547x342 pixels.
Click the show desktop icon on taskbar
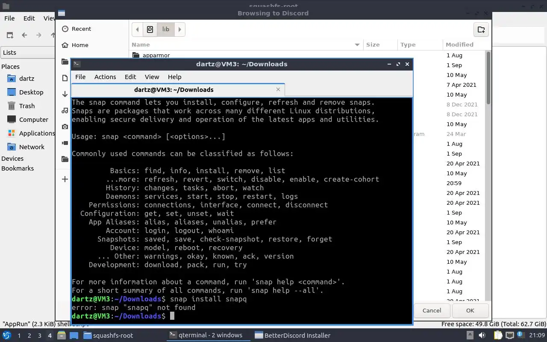(74, 336)
